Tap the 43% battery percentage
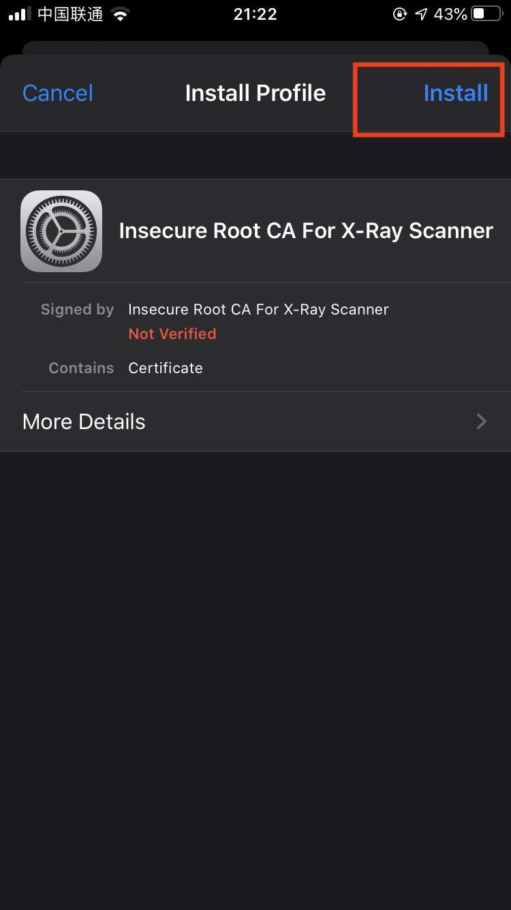 tap(450, 14)
